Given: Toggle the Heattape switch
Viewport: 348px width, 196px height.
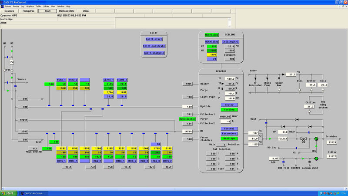Looking at the screenshot, I should pos(229,139).
